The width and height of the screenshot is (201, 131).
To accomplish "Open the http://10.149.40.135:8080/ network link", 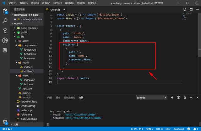I will (x=83, y=118).
